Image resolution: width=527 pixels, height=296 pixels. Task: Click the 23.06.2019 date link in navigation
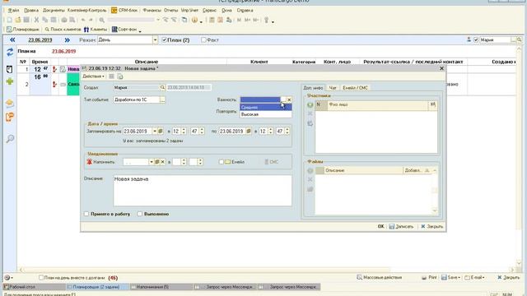tap(40, 40)
